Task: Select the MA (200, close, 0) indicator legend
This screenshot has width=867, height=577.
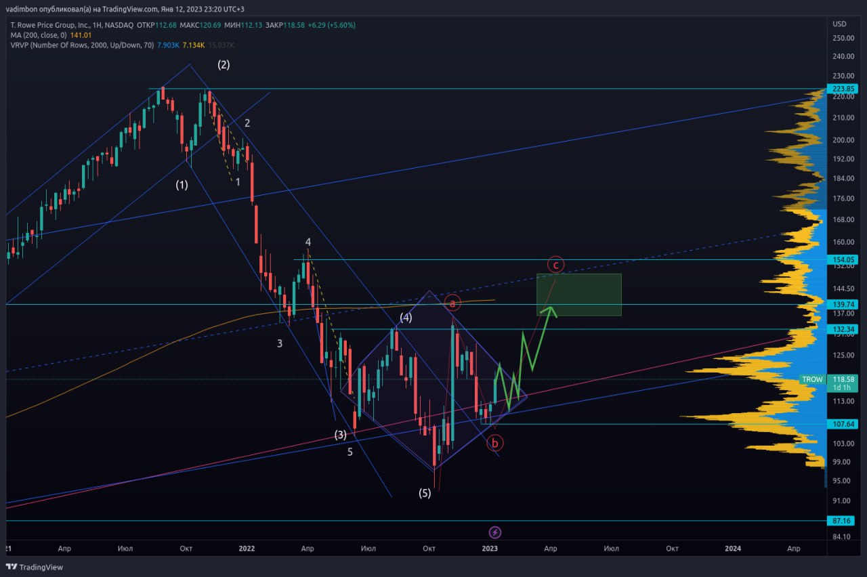Action: [x=39, y=35]
